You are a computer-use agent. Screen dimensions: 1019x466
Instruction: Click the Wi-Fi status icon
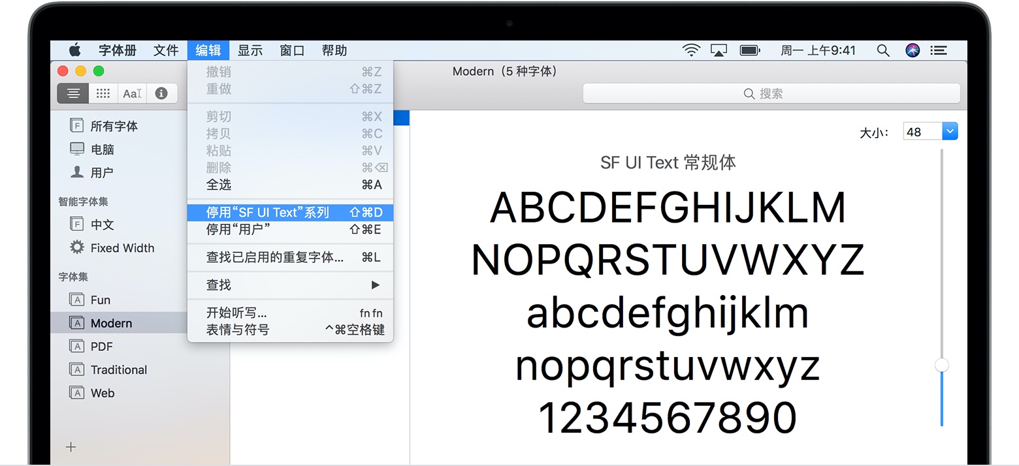[x=690, y=50]
